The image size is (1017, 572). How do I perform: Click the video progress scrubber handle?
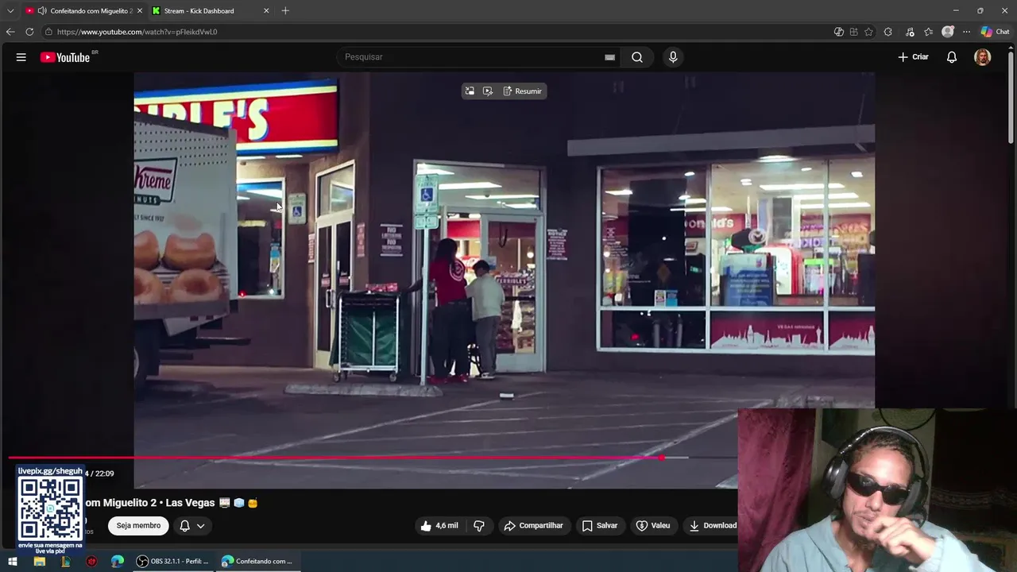(661, 458)
